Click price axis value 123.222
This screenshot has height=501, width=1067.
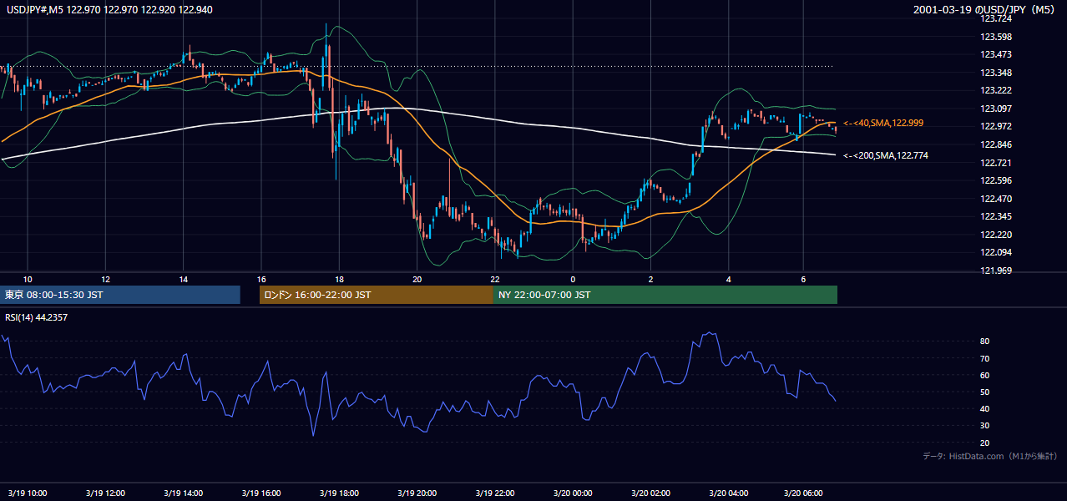click(x=998, y=91)
